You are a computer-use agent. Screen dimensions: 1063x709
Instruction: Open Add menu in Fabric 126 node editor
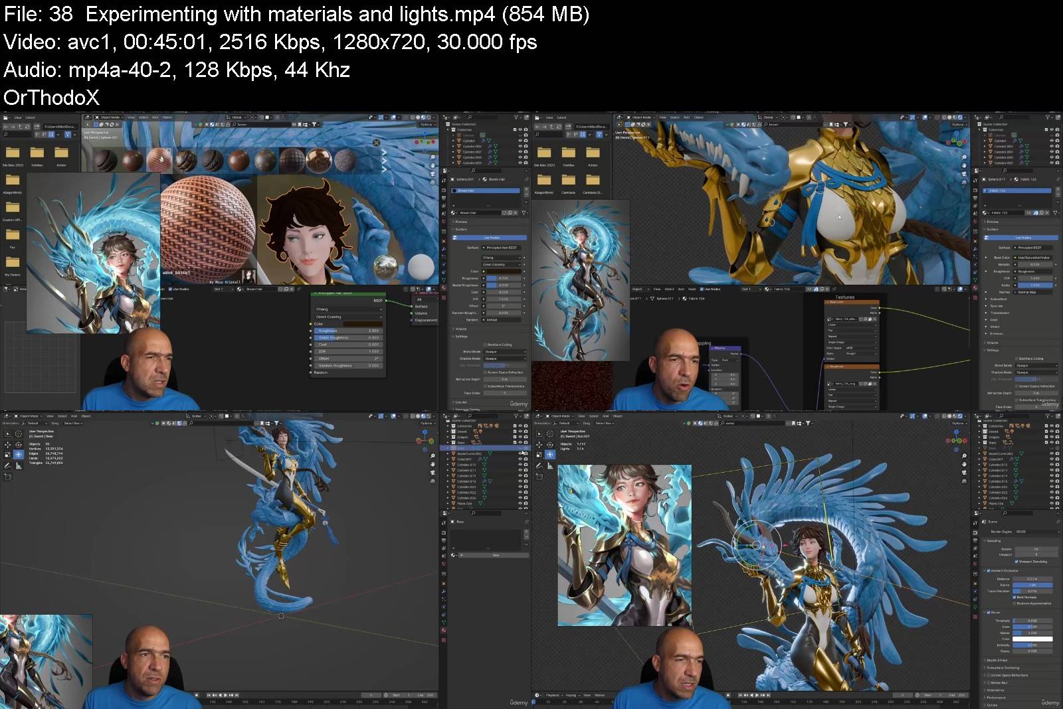coord(681,289)
